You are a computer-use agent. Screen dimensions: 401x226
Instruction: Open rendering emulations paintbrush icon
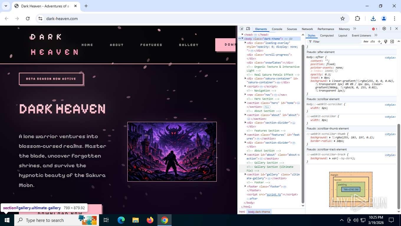[386, 41]
